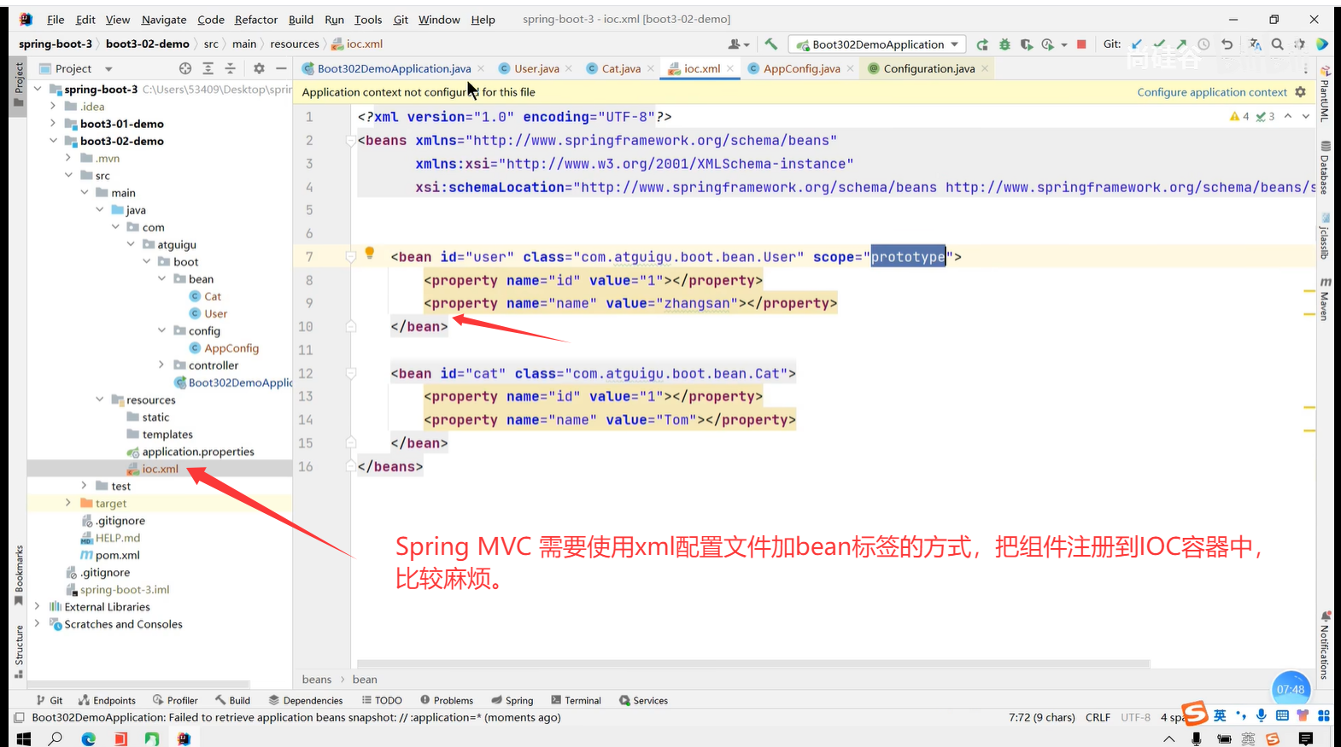The height and width of the screenshot is (747, 1341).
Task: Select pom.xml in project tree
Action: (118, 555)
